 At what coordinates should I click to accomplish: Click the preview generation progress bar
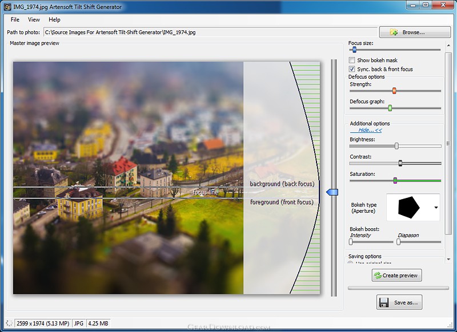(398, 288)
